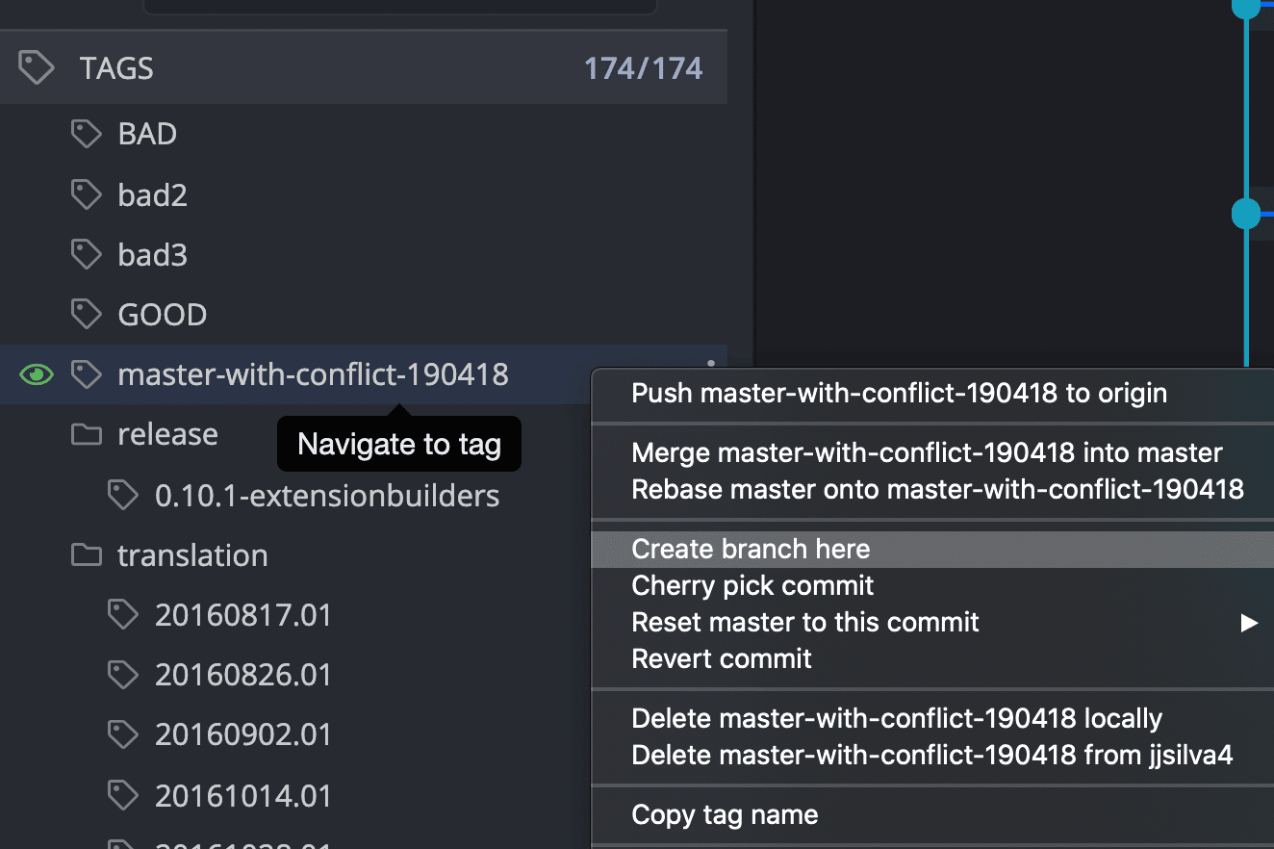Click the tag icon beside 20160817.01
The image size is (1274, 849).
pos(123,614)
